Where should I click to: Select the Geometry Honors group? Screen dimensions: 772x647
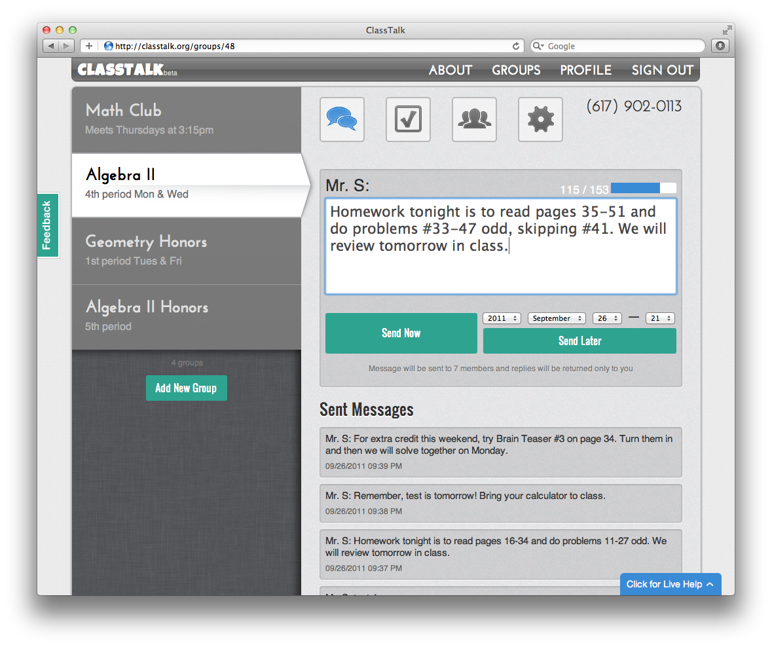click(x=187, y=251)
